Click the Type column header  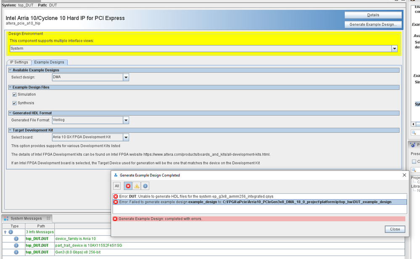point(14,226)
